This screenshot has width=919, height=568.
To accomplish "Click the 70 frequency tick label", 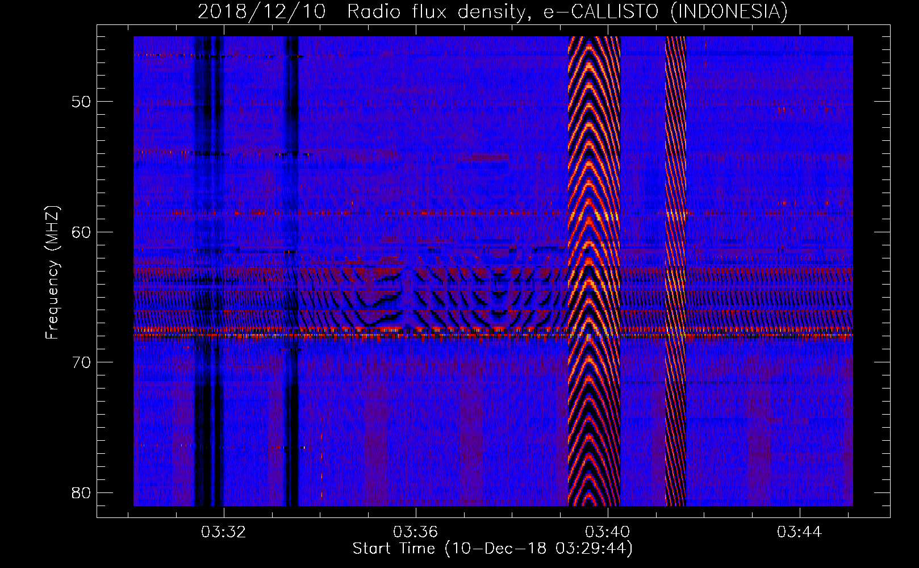I will 82,362.
